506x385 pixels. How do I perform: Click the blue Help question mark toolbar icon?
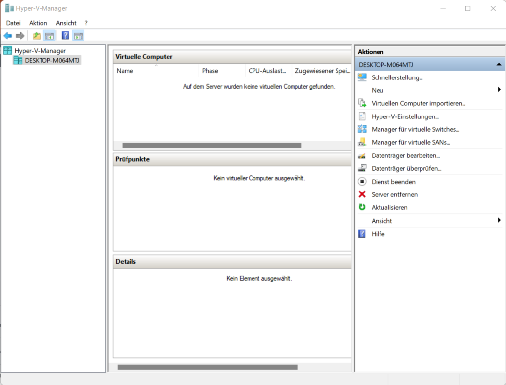(65, 36)
